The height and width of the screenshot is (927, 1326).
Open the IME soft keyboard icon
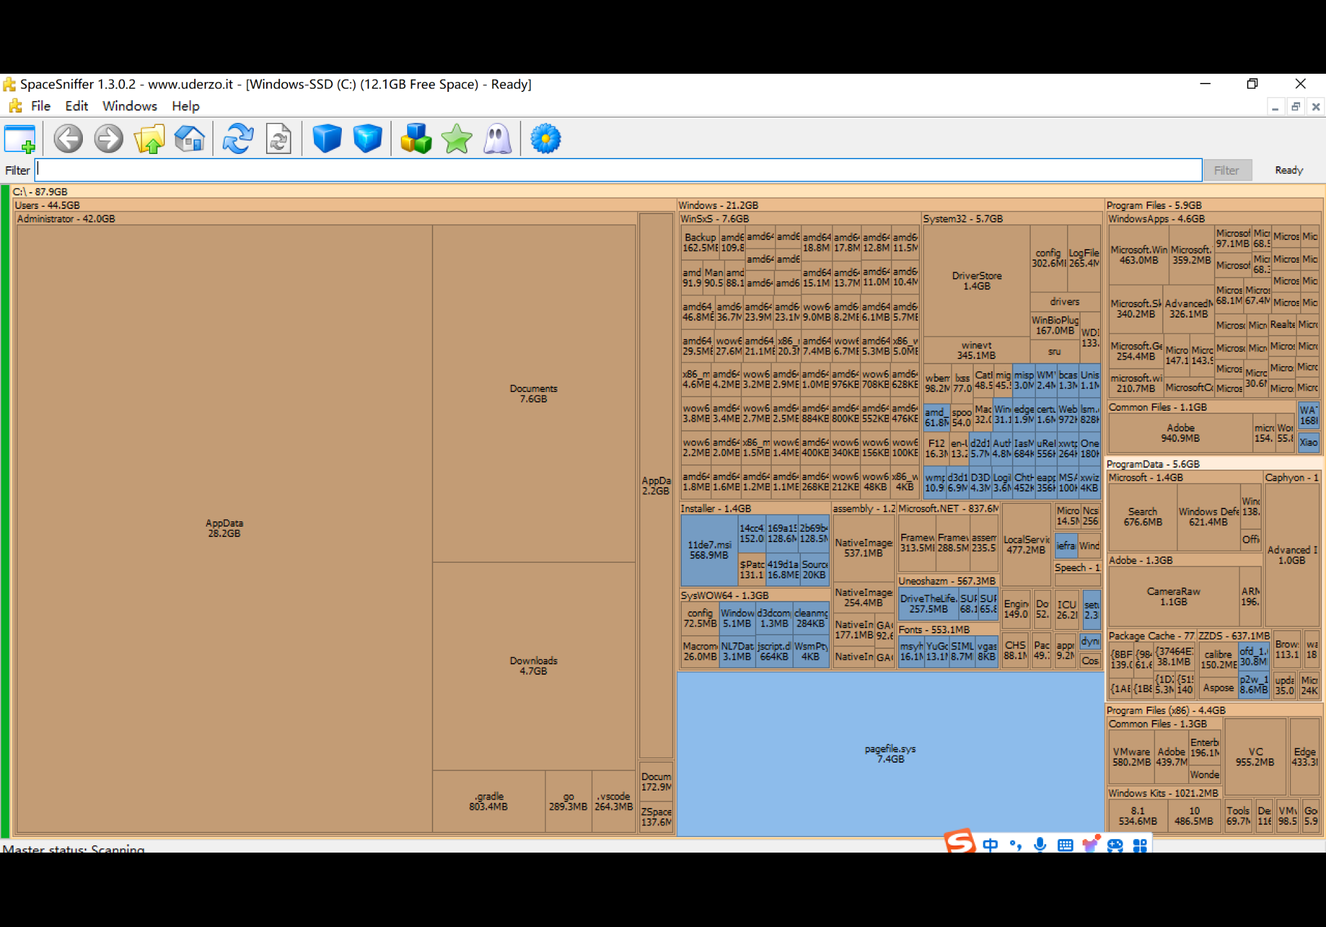(x=1065, y=845)
